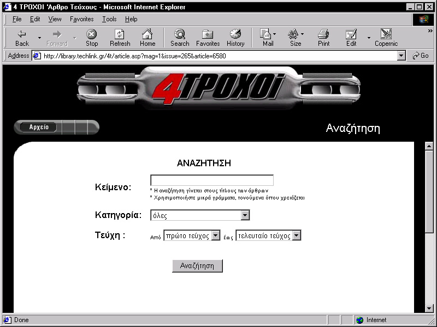Open the File menu
The width and height of the screenshot is (437, 327).
click(x=17, y=19)
